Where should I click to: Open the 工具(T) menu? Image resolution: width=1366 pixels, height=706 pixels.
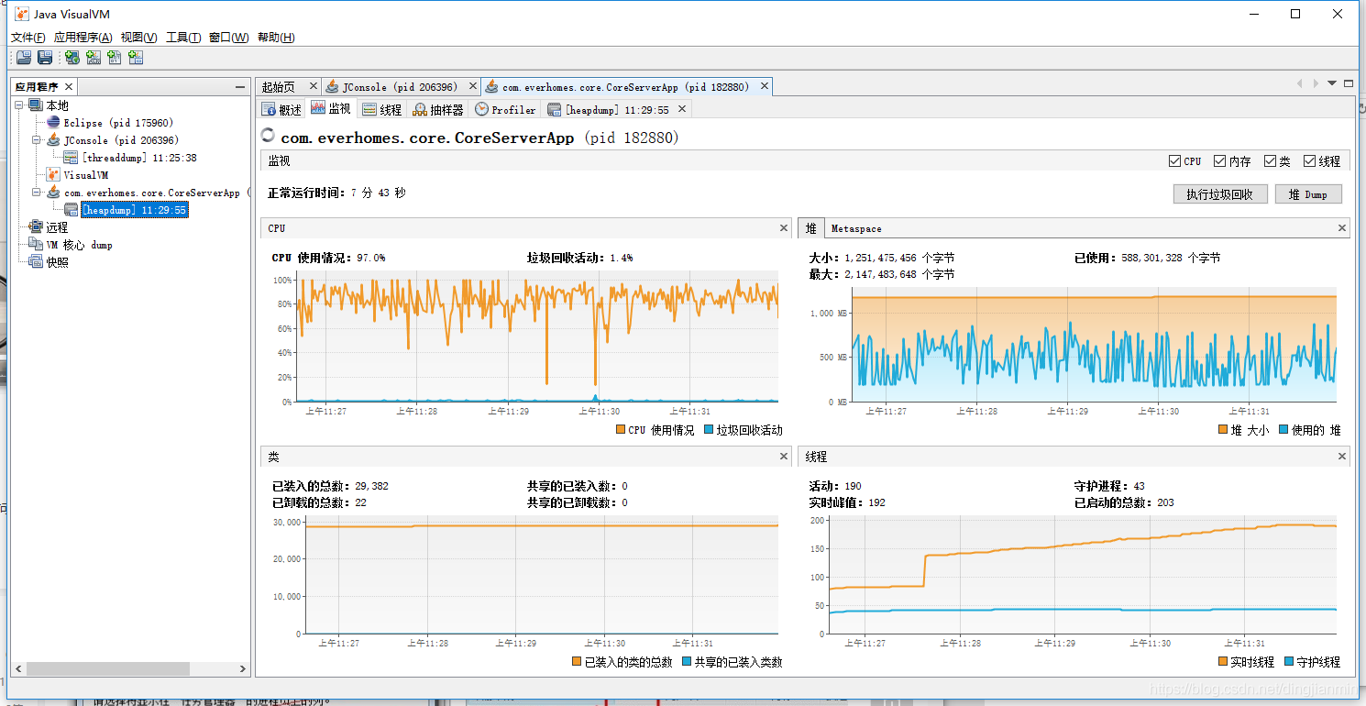pyautogui.click(x=182, y=38)
